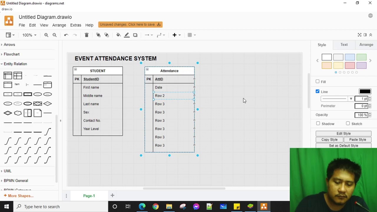Open the line color pencil tool
Viewport: 377px width, 212px height.
tap(127, 35)
